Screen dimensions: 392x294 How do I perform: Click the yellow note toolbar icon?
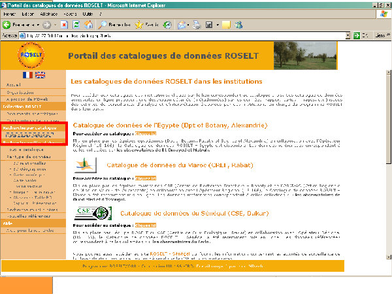pyautogui.click(x=226, y=25)
